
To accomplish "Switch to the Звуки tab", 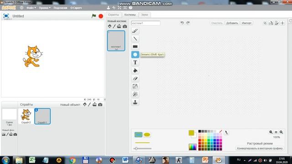I will coord(145,15).
